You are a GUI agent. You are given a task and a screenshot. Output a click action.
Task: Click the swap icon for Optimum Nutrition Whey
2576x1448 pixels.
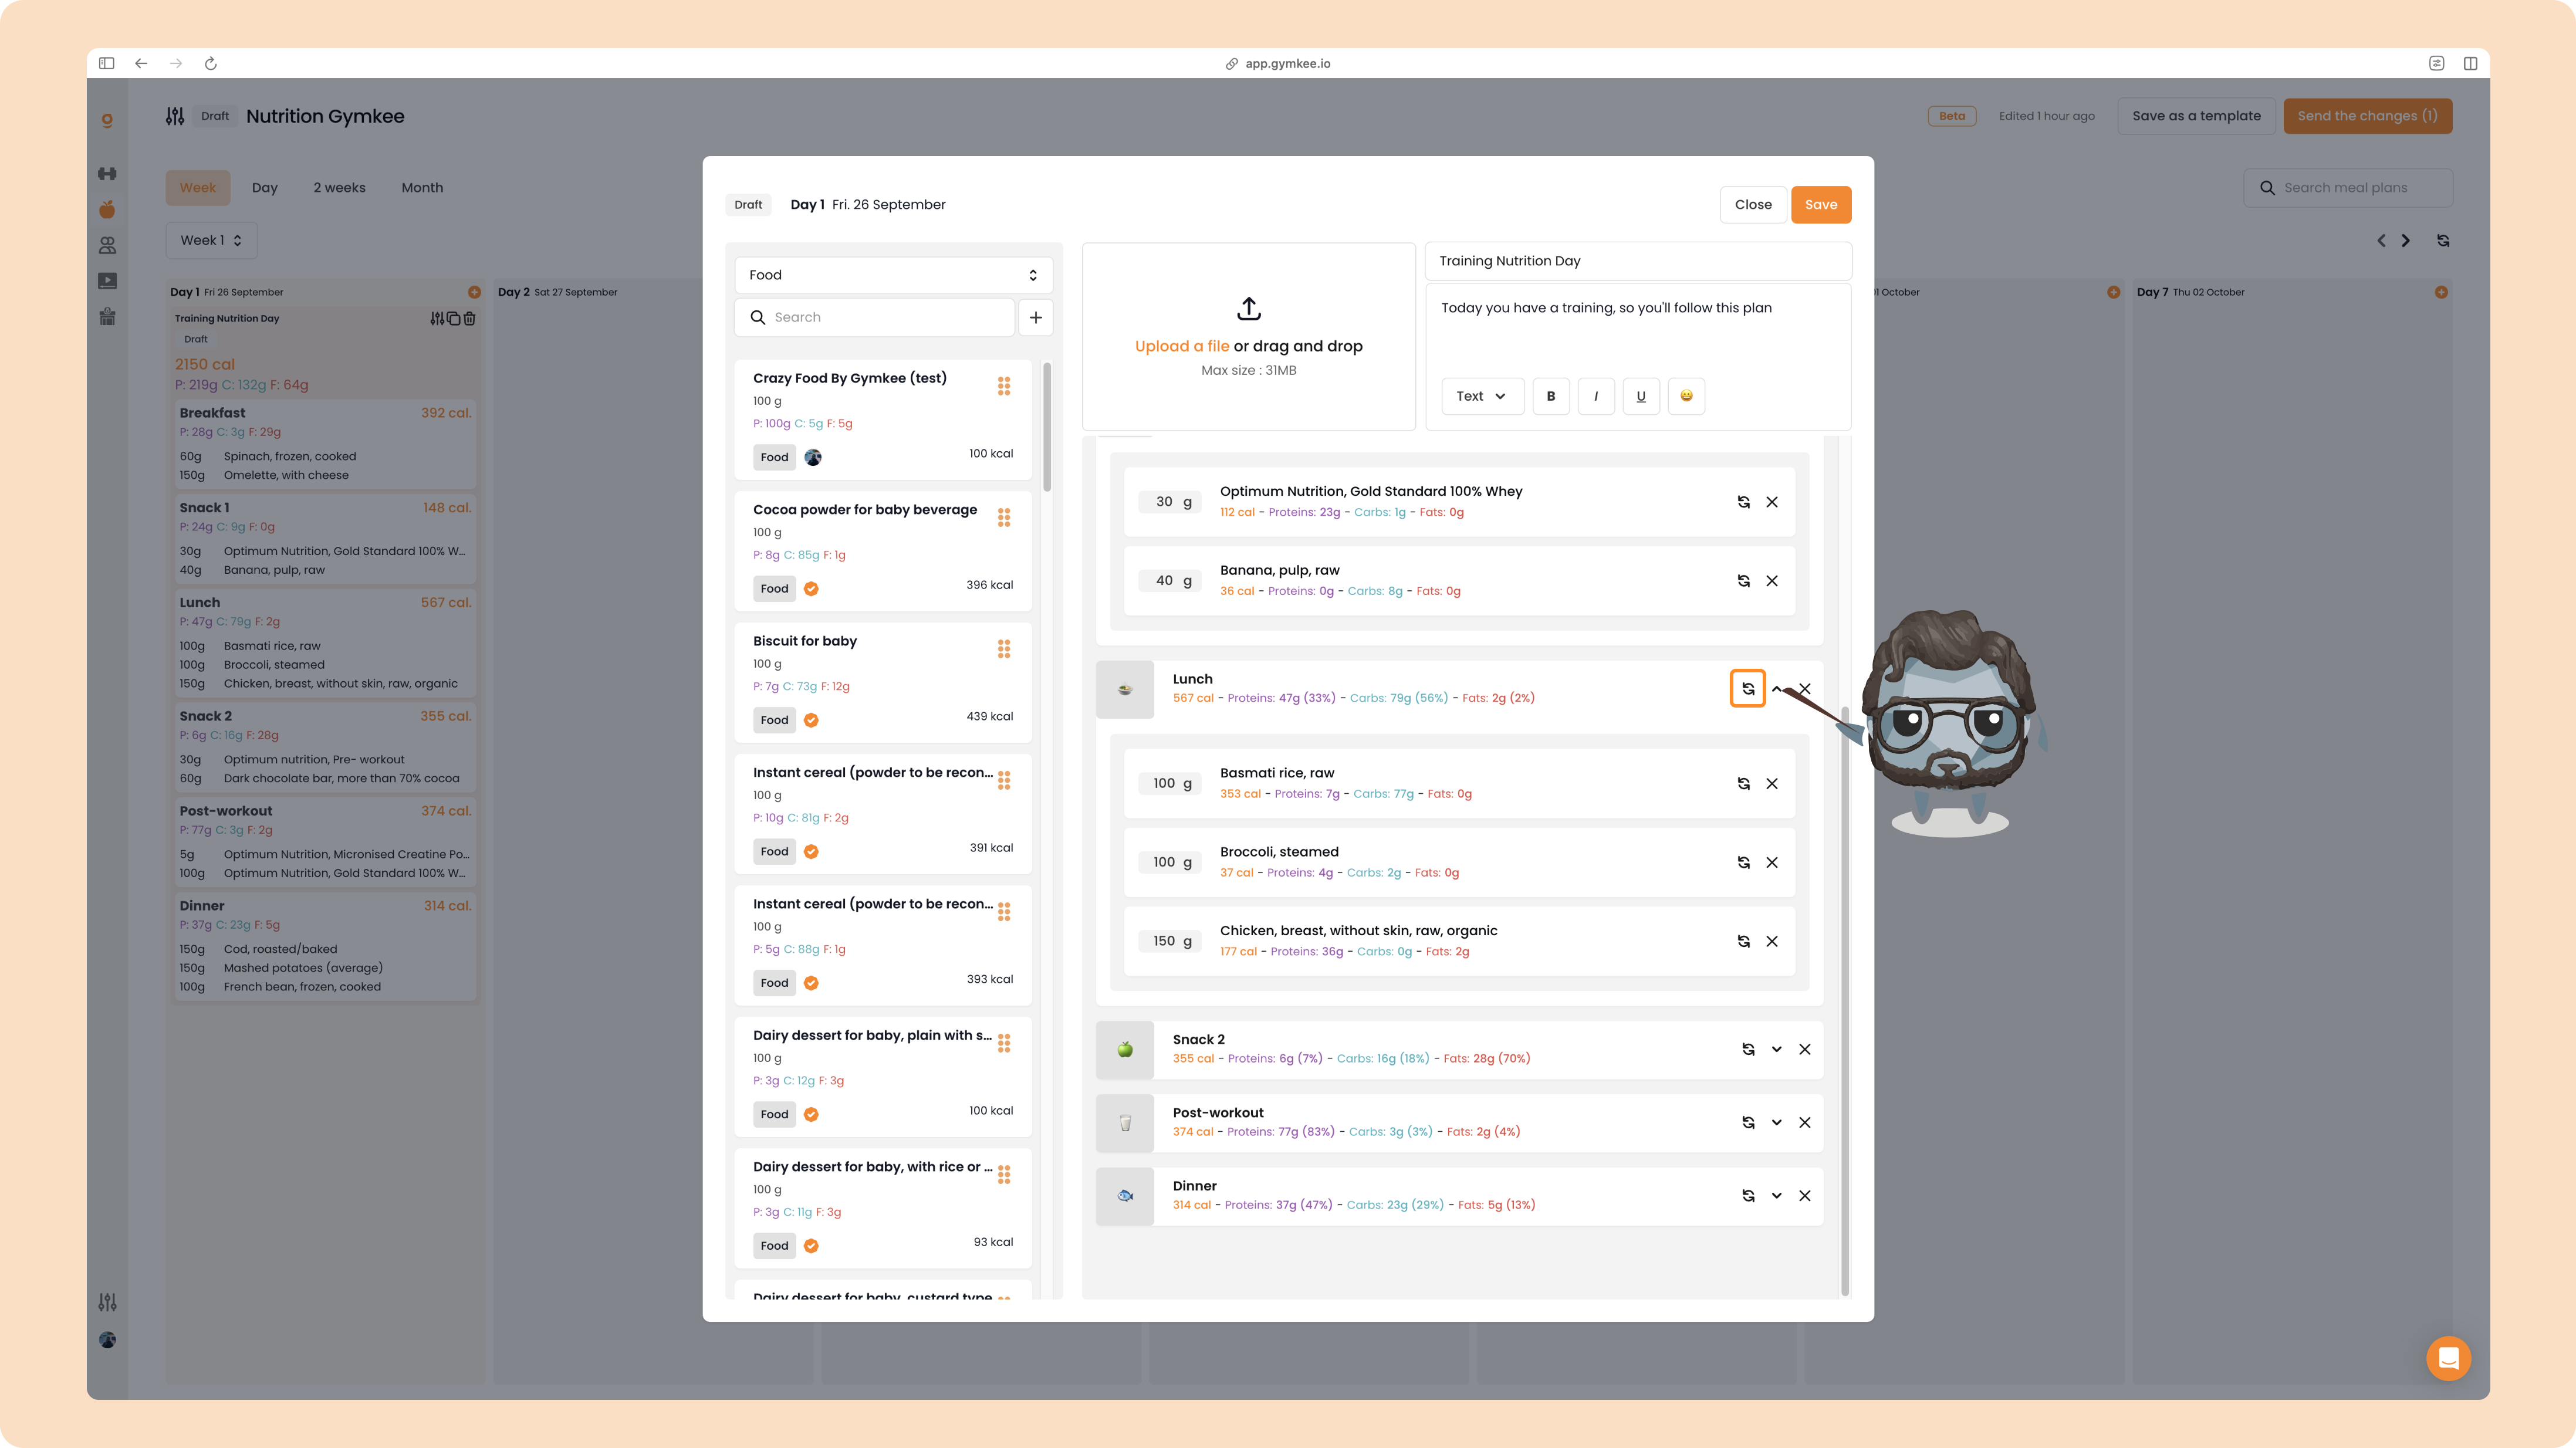1743,502
